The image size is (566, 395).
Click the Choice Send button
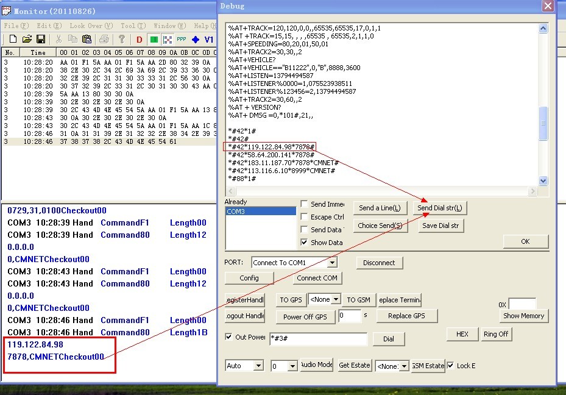pos(380,226)
